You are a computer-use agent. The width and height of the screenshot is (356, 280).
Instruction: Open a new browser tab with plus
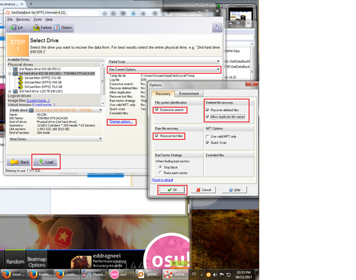tap(31, 4)
